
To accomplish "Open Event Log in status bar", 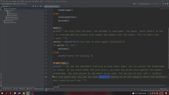I will click(x=163, y=89).
